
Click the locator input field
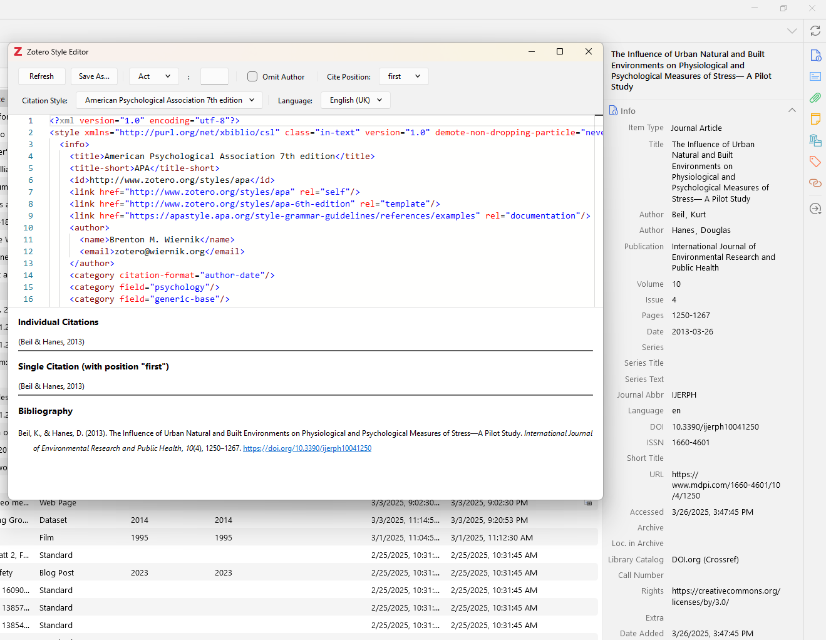tap(214, 76)
